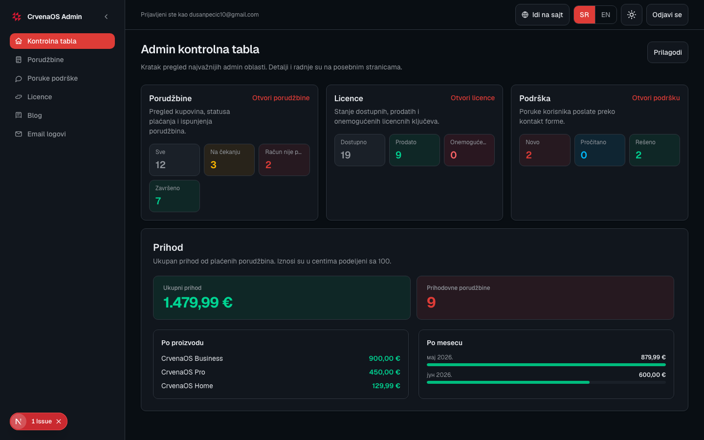Click the globe icon in Idi na sajt
This screenshot has width=704, height=440.
coord(525,15)
